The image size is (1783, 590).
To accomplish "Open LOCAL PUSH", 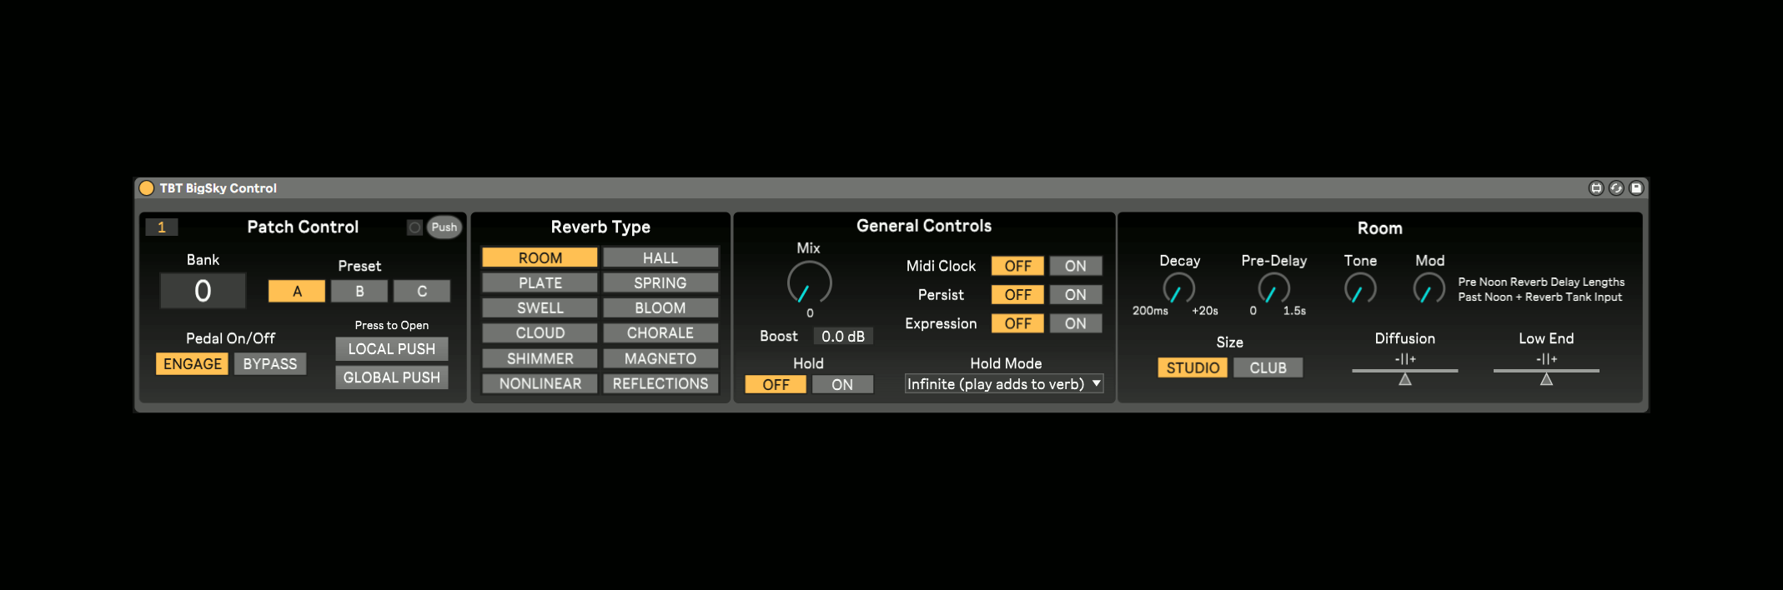I will [x=392, y=349].
